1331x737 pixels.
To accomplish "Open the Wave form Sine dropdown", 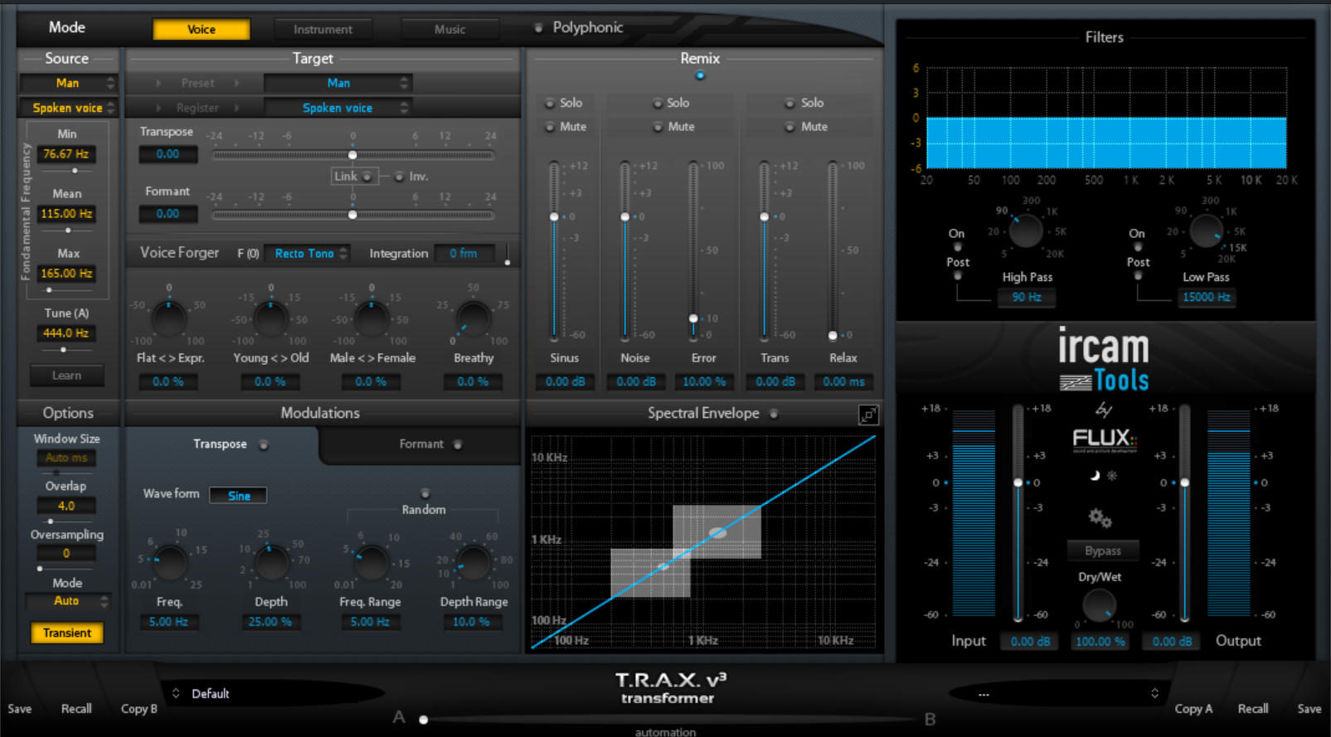I will tap(238, 496).
